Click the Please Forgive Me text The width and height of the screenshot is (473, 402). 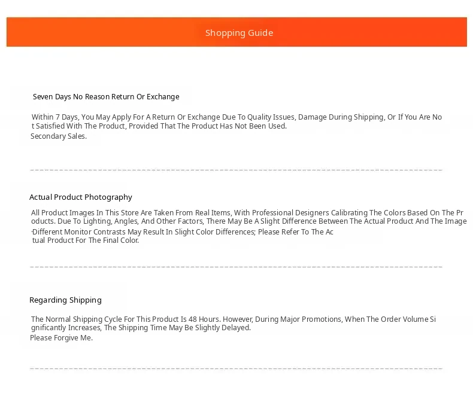(x=61, y=338)
